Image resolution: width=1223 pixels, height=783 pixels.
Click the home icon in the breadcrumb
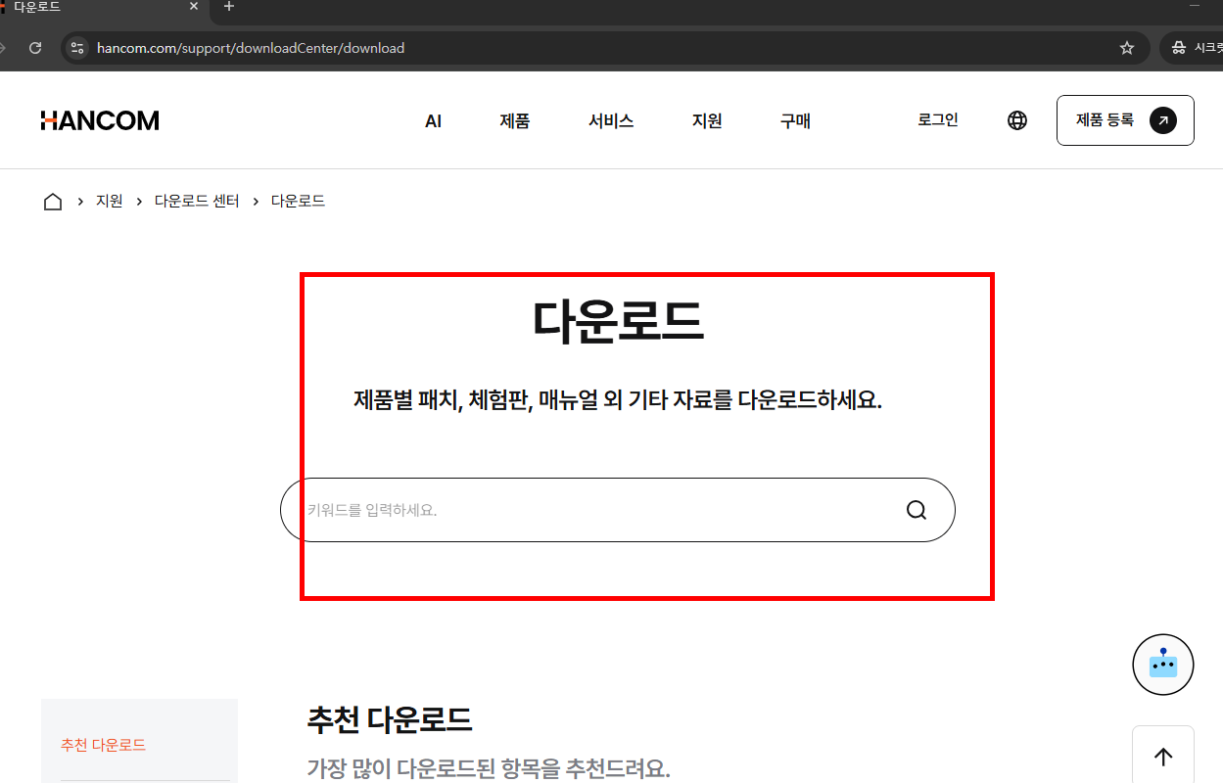(53, 201)
